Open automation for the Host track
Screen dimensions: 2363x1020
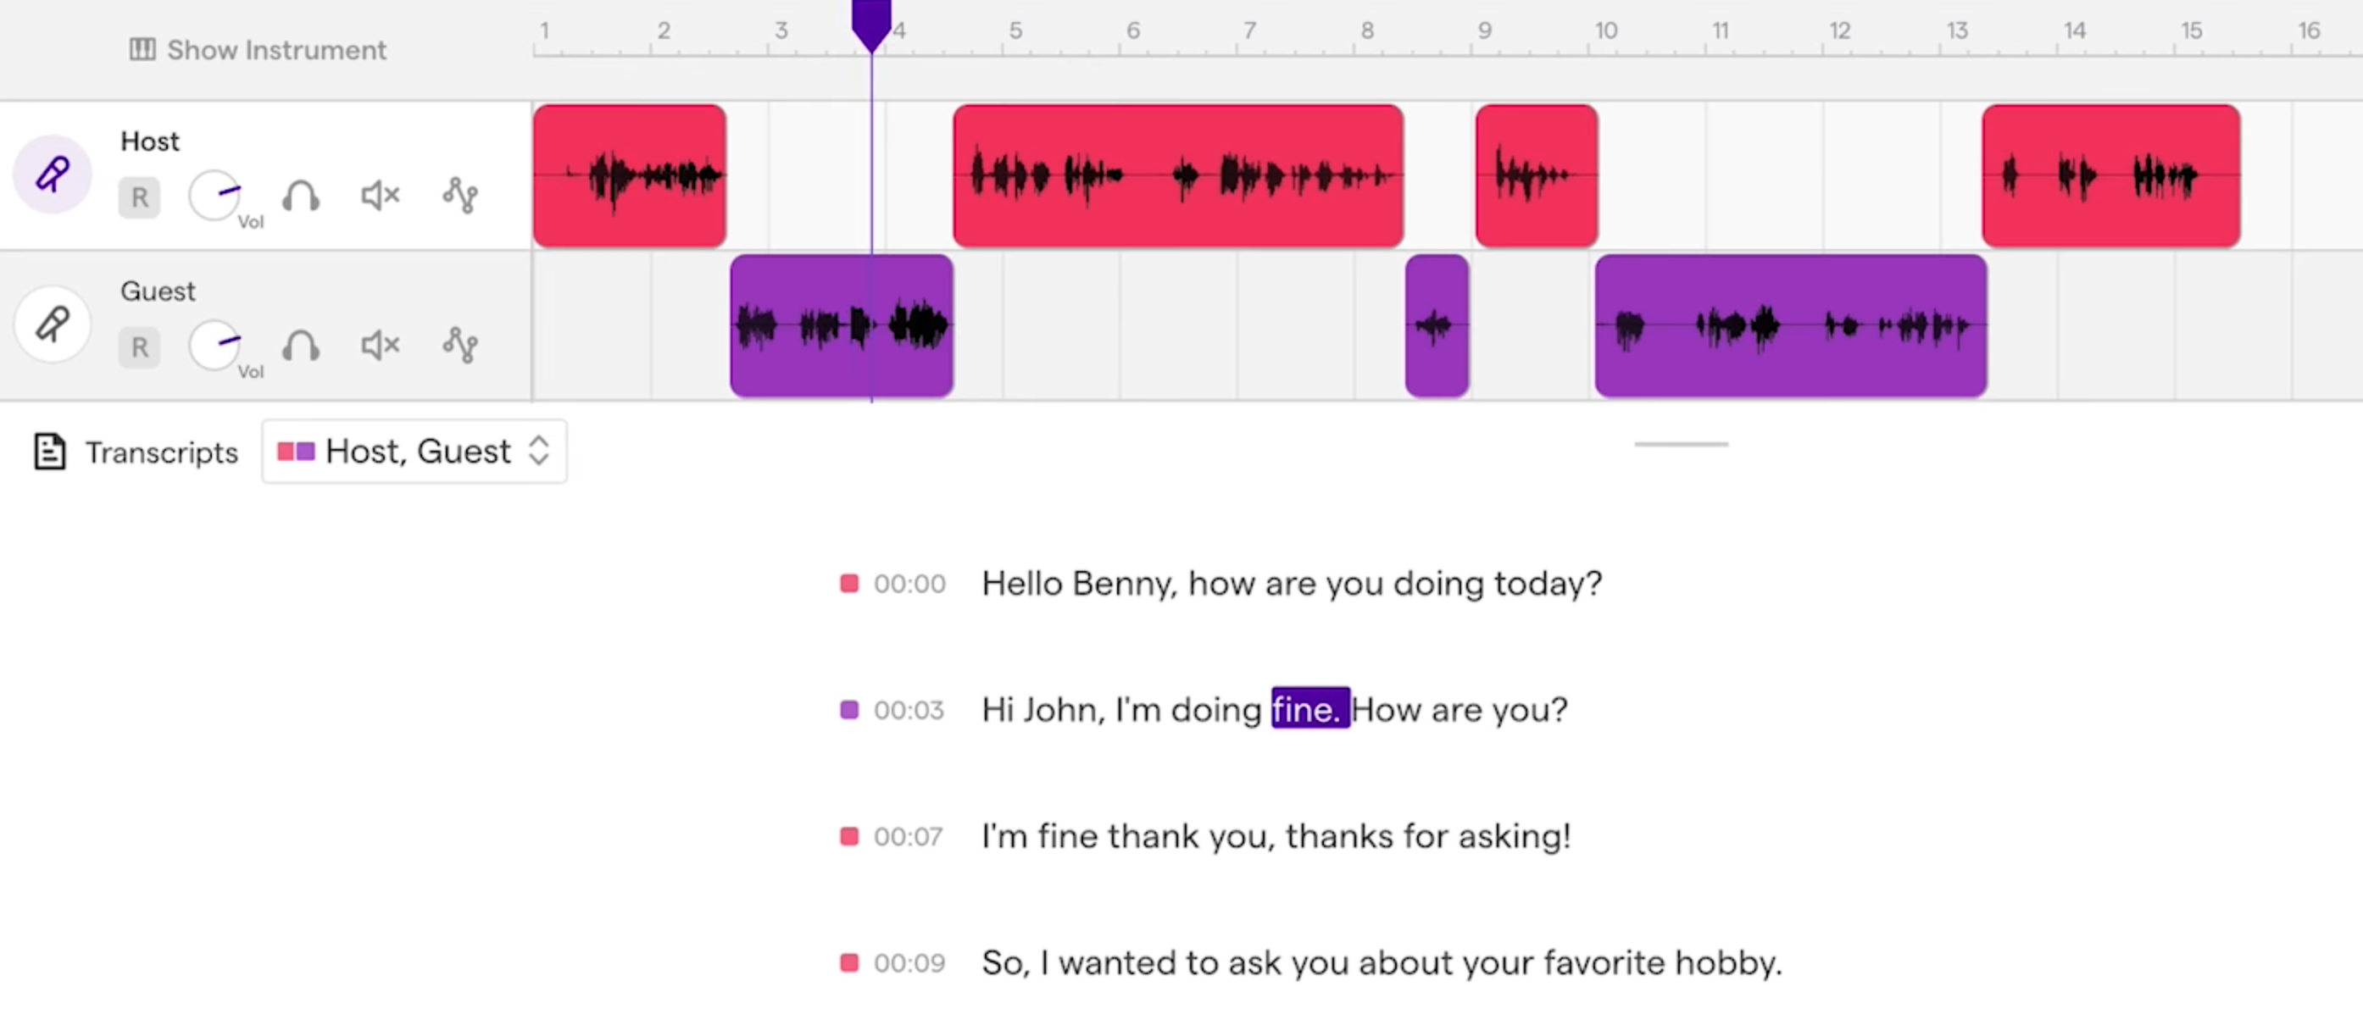coord(460,196)
